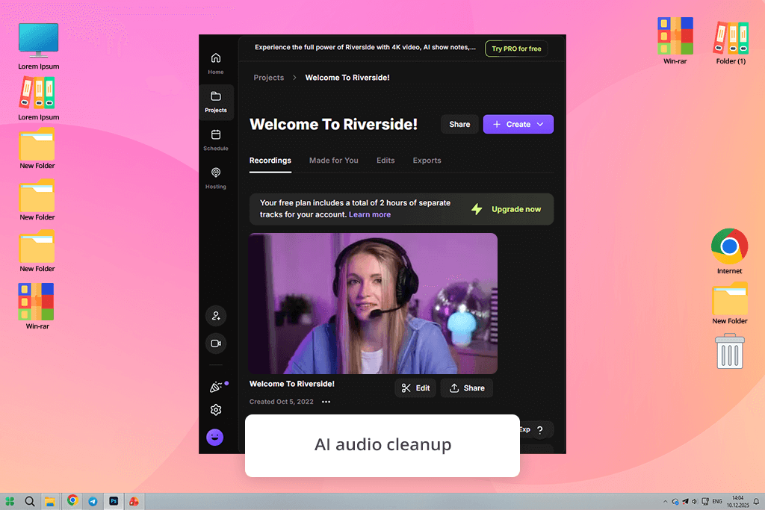
Task: Open Telegram from the taskbar
Action: click(x=93, y=501)
